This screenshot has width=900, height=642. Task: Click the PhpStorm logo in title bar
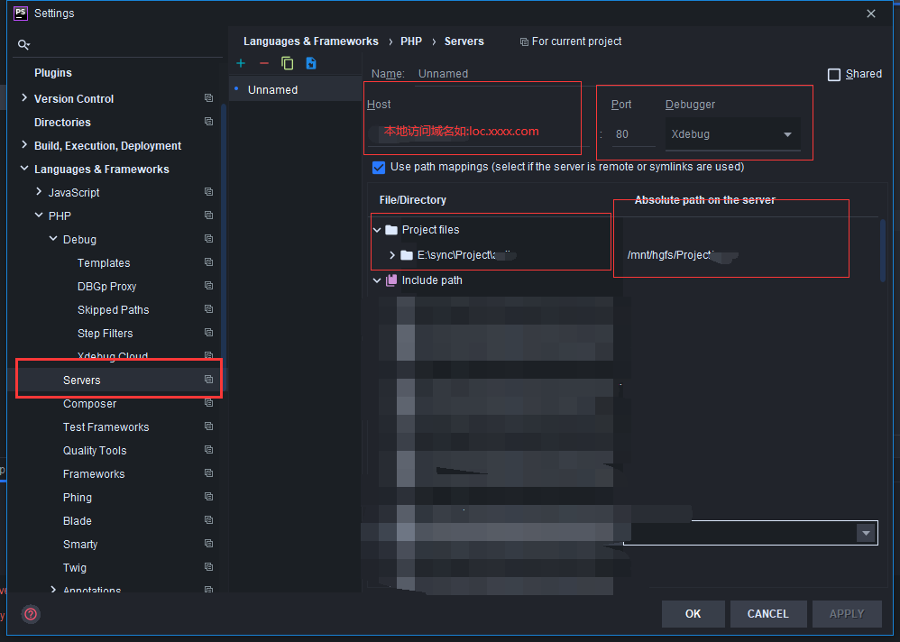(21, 13)
